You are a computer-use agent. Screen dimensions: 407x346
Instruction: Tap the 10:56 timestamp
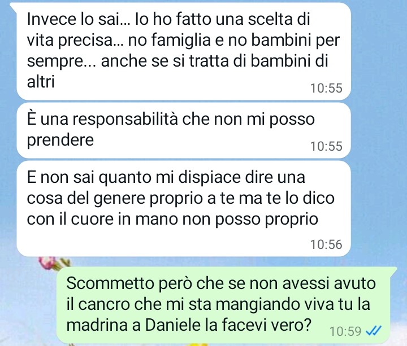pos(326,244)
